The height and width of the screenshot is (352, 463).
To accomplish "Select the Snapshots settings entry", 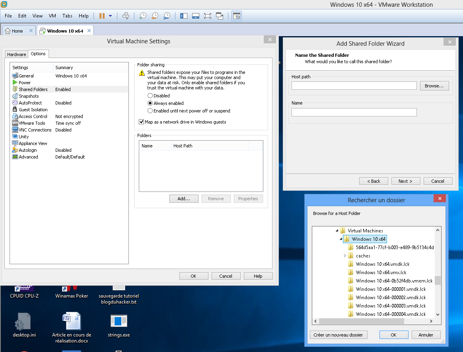I will coord(69,96).
